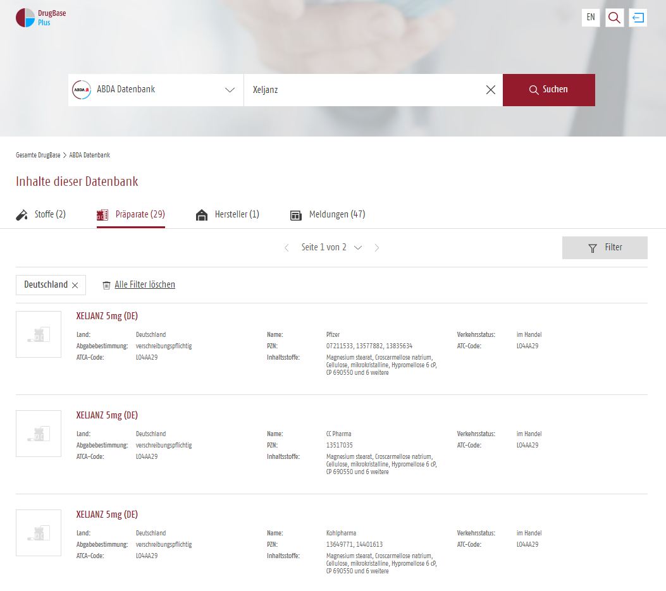The height and width of the screenshot is (591, 666).
Task: Open XELJANZ 5mg (DE) from Pfizer
Action: 107,316
